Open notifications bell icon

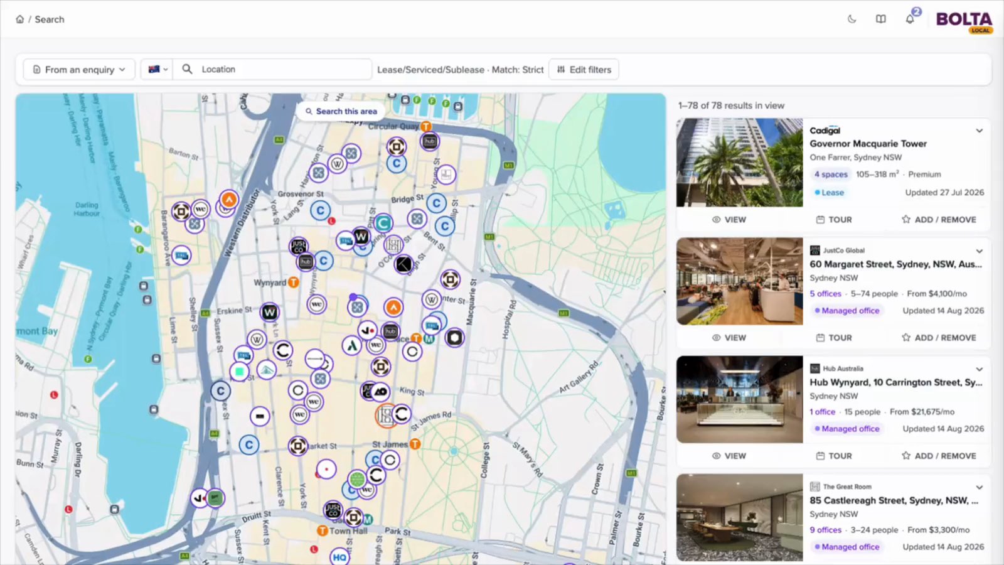910,19
